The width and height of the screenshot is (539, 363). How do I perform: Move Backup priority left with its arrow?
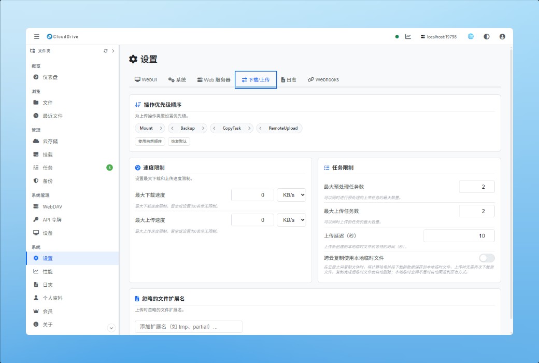(x=172, y=128)
